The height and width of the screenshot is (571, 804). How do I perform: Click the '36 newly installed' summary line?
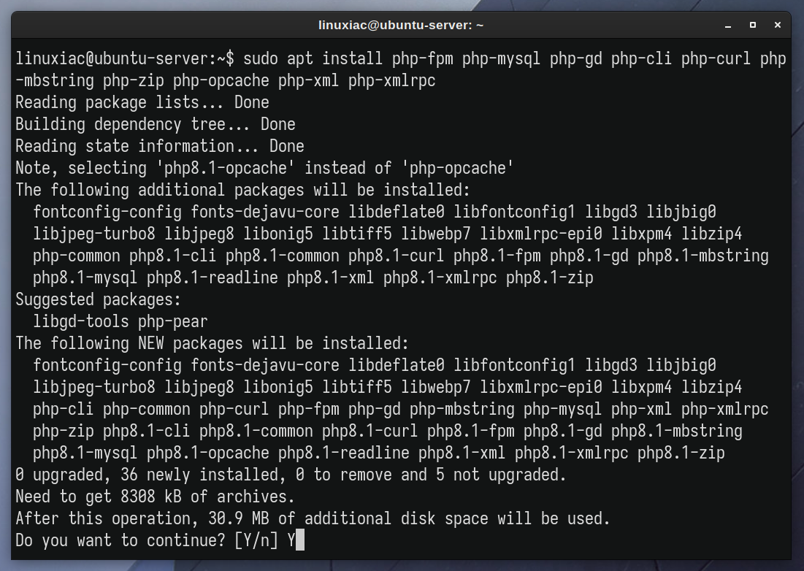(291, 475)
